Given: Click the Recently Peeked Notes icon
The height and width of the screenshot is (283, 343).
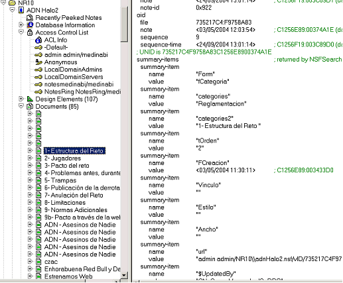Looking at the screenshot, I should coord(30,18).
